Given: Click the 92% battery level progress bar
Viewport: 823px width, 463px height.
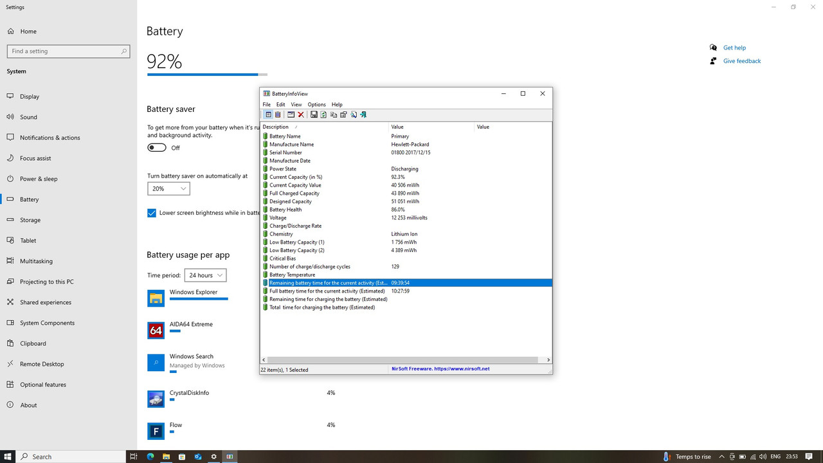Looking at the screenshot, I should 207,75.
